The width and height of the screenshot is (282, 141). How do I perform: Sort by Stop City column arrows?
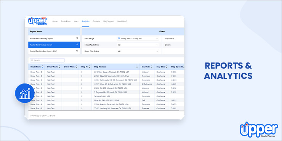151,67
